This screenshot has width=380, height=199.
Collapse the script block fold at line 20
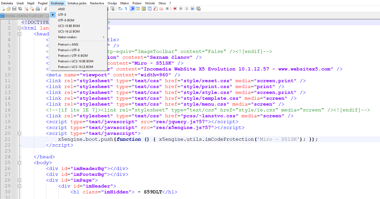(19, 133)
